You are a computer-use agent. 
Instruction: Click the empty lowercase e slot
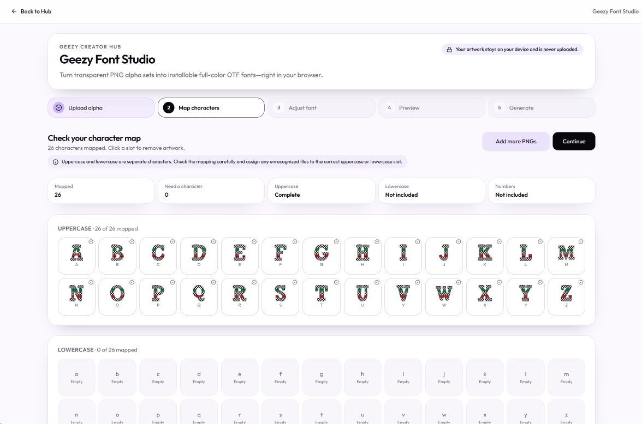[x=240, y=377]
